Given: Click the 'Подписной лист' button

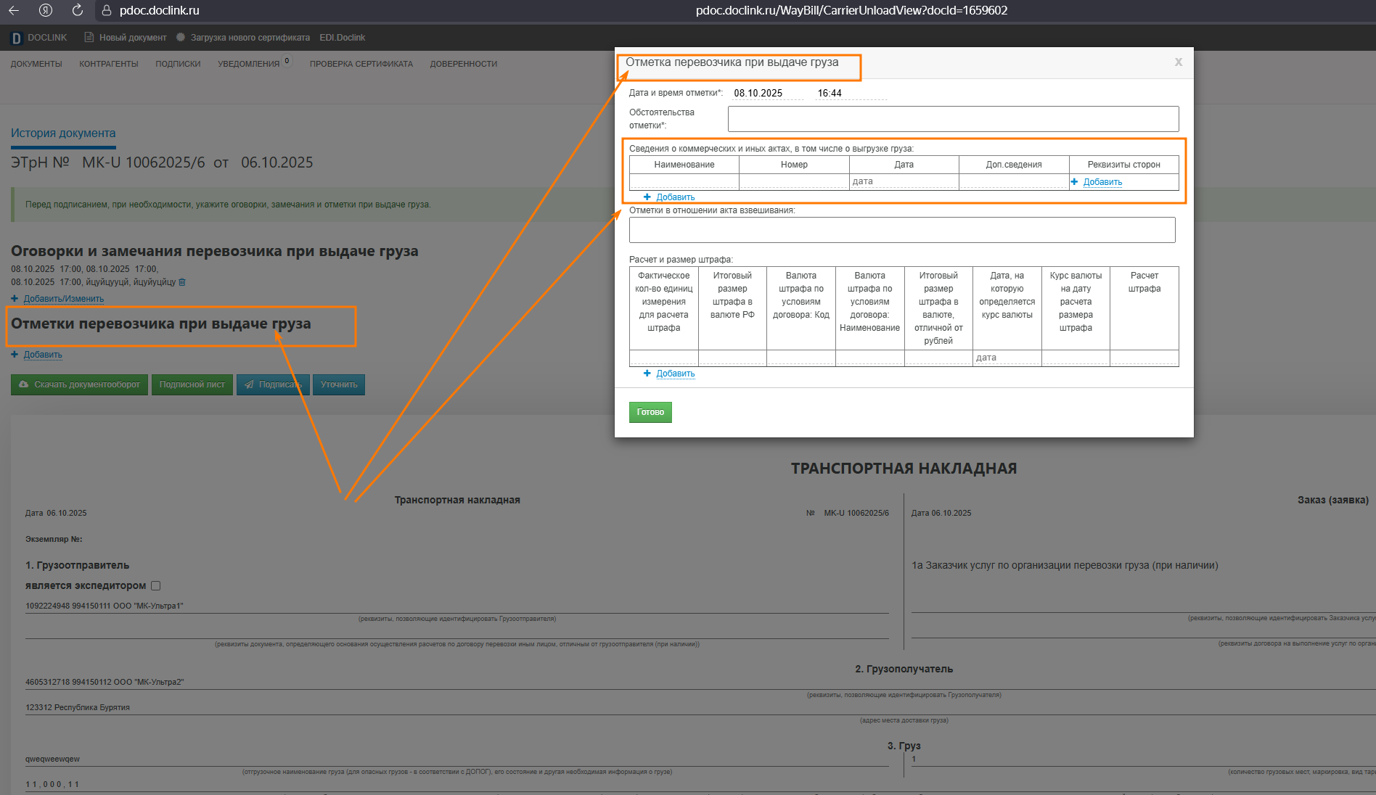Looking at the screenshot, I should (x=192, y=384).
